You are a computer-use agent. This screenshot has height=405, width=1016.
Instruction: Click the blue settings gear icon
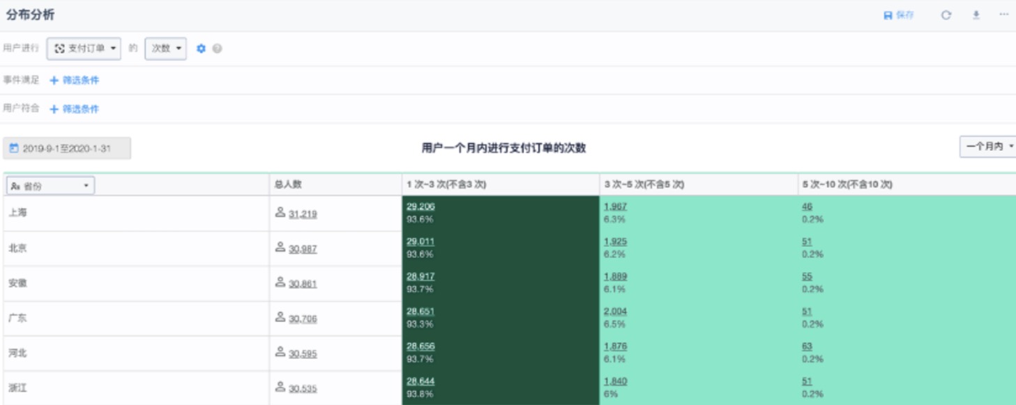tap(202, 49)
